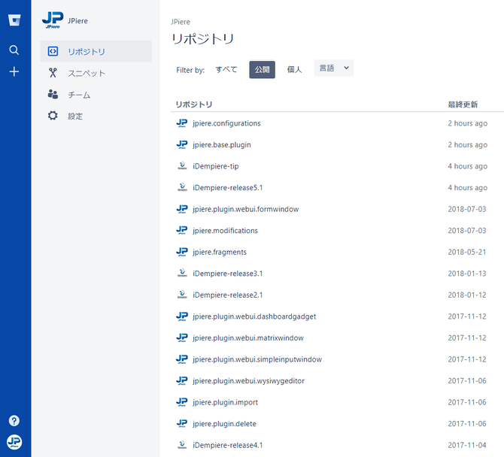The width and height of the screenshot is (504, 457).
Task: Open the iDempiere-release3.1 repository link
Action: 228,274
